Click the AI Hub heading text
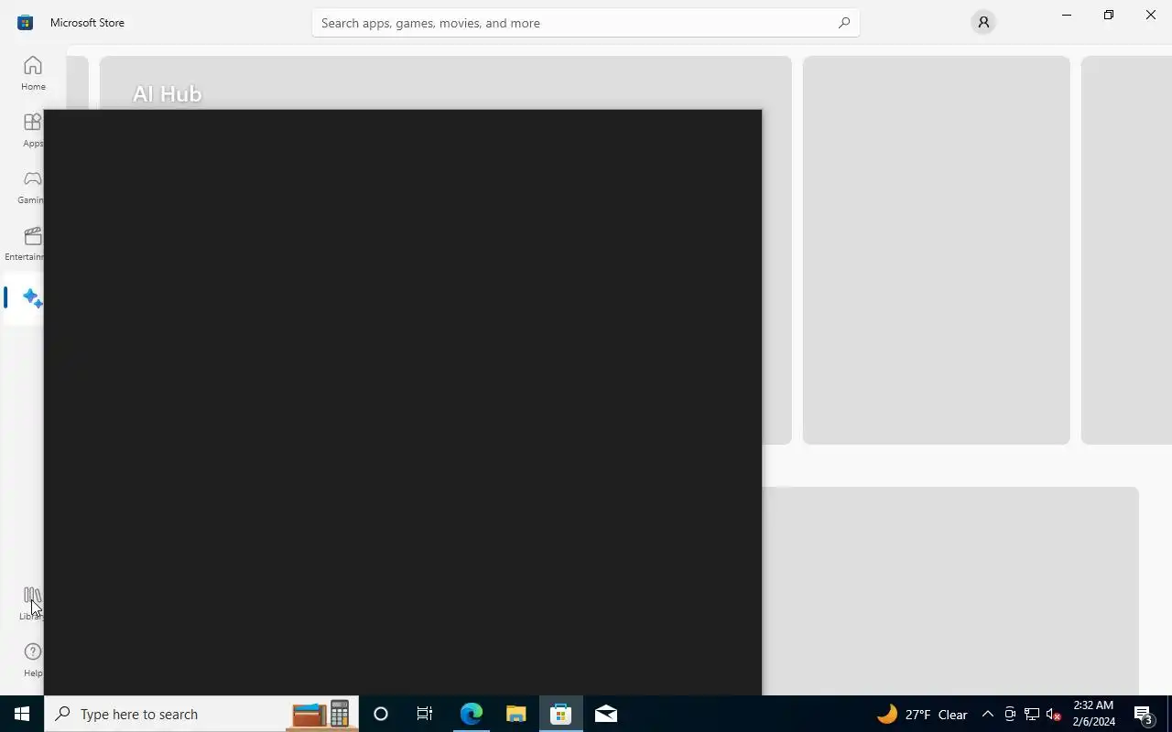The image size is (1172, 732). pos(167,93)
